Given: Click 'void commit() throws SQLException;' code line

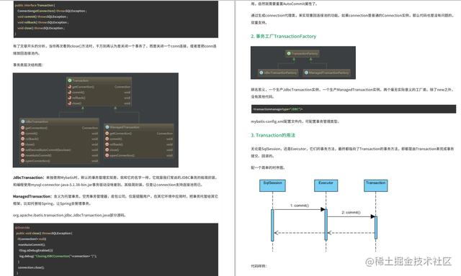Looking at the screenshot, I should [x=42, y=17].
